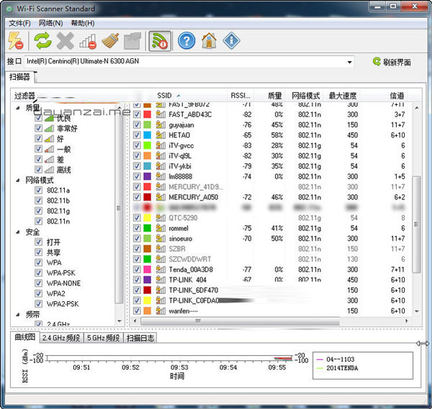
Task: Open the interface adapter dropdown
Action: tap(349, 62)
